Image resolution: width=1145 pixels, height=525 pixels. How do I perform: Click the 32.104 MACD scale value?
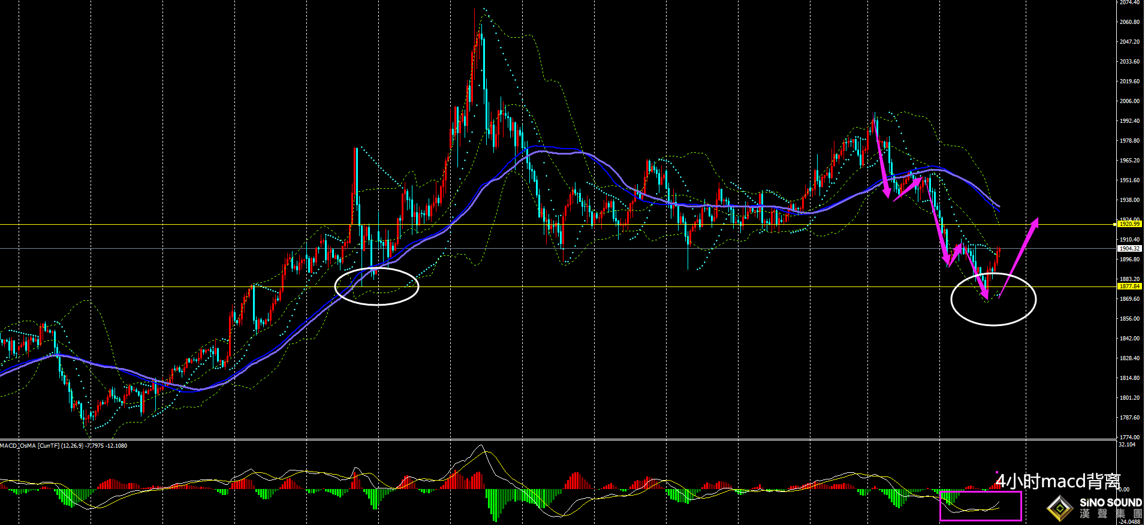(x=1127, y=445)
